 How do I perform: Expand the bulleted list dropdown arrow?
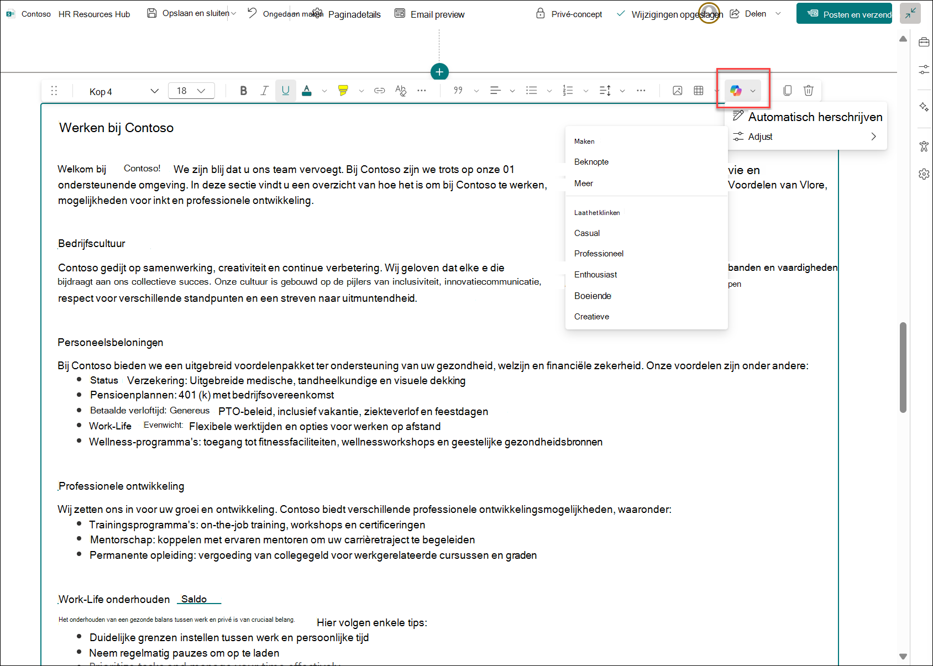point(549,91)
